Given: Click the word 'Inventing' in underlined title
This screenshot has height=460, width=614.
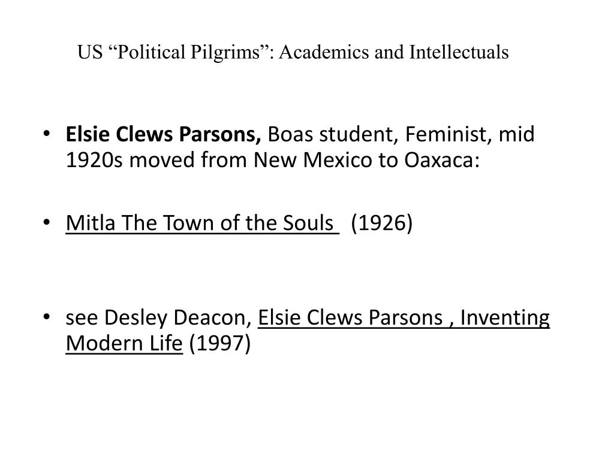Looking at the screenshot, I should click(x=505, y=317).
